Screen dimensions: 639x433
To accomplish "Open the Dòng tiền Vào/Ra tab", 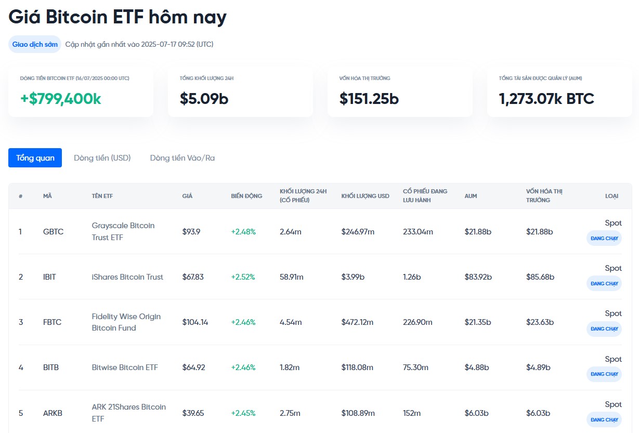I will 182,158.
